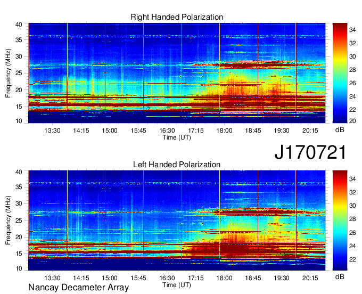Click the 15:00 tick under Right Handed plot
Screen dimensions: 362x294
point(110,130)
